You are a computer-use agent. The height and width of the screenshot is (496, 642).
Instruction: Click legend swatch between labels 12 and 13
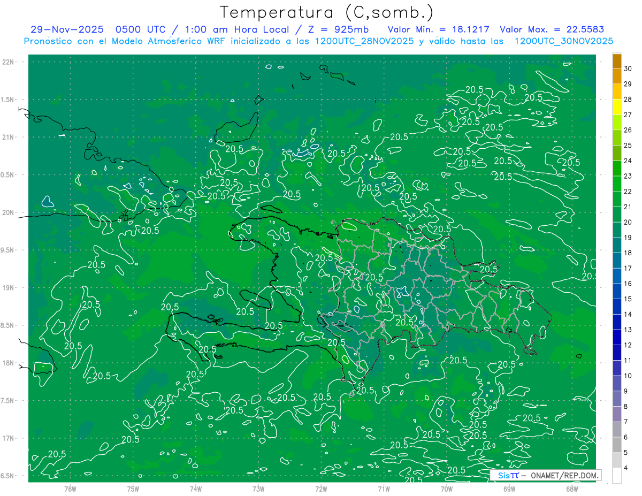coord(617,337)
